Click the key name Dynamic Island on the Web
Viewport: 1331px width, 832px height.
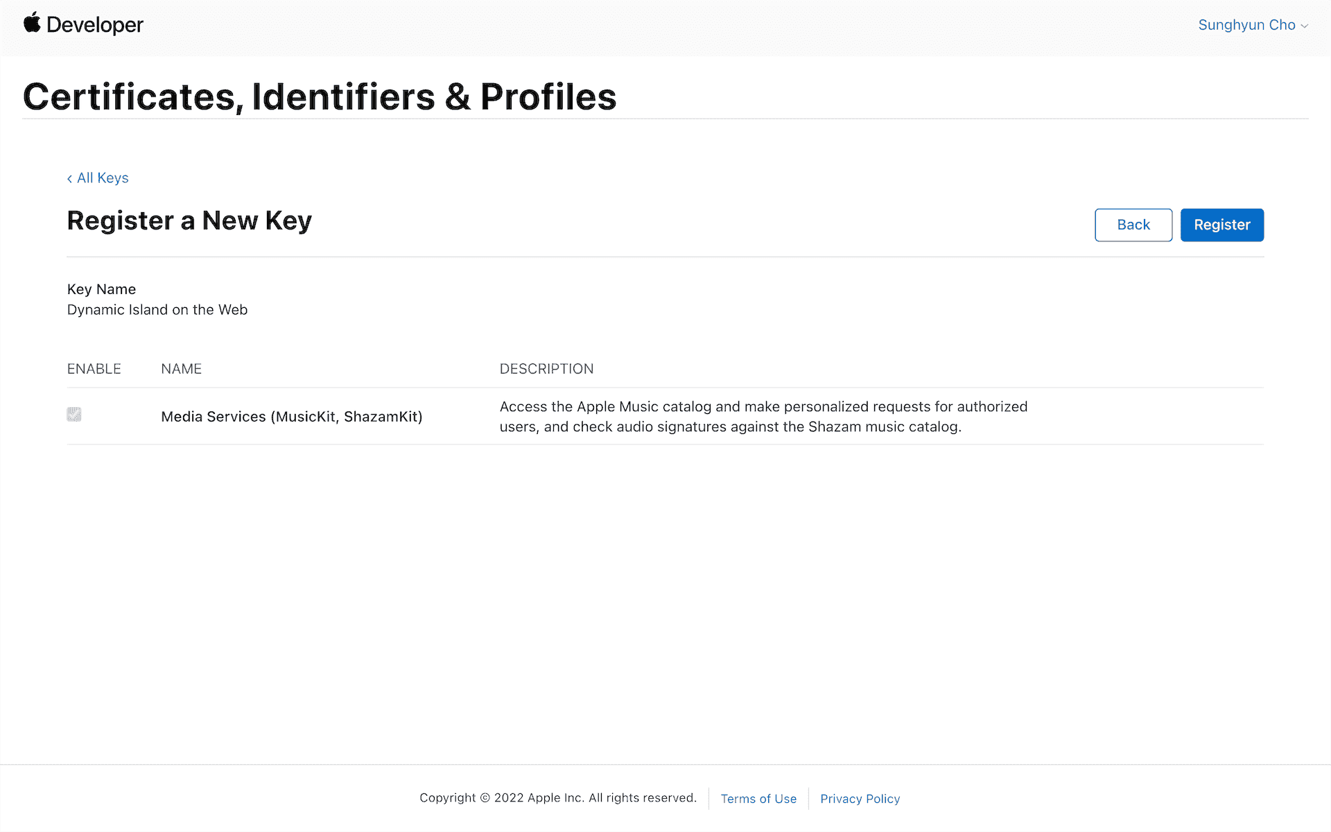pyautogui.click(x=157, y=310)
